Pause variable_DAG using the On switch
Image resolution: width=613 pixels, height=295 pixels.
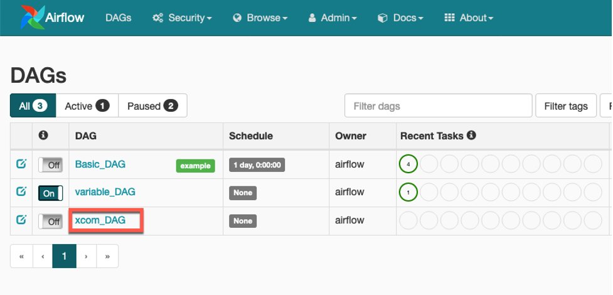50,193
